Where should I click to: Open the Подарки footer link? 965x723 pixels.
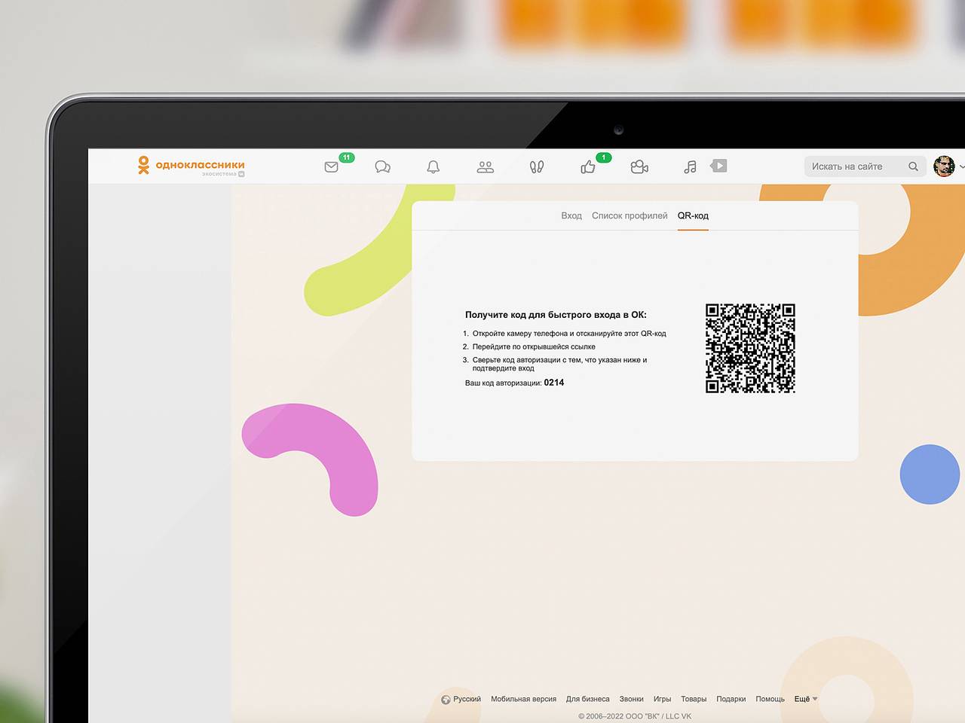(x=731, y=699)
